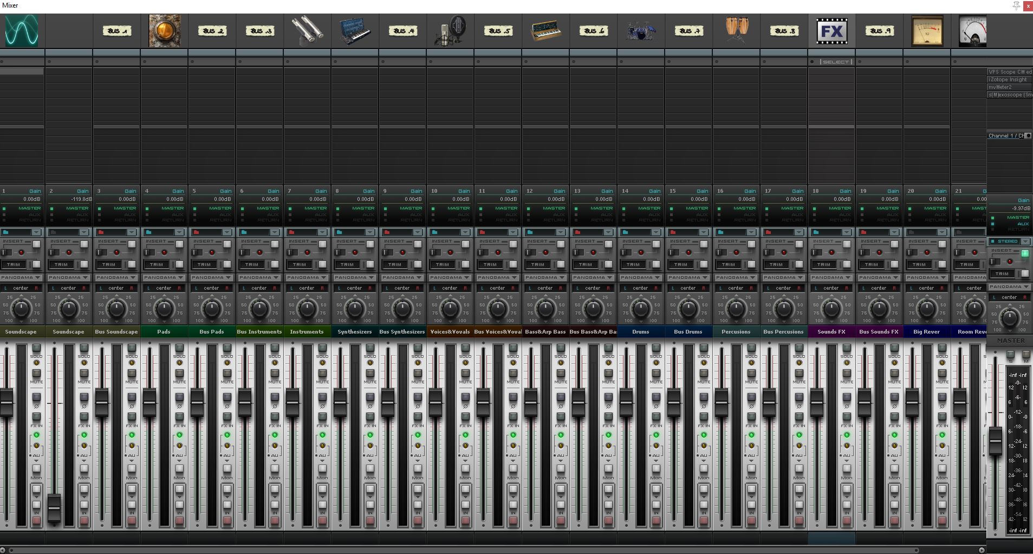Select the Sounds FX channel name label
Viewport: 1033px width, 554px height.
(831, 331)
